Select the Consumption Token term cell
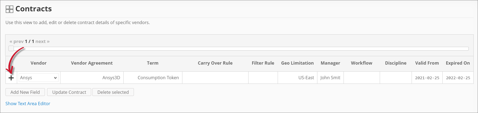 click(x=153, y=78)
